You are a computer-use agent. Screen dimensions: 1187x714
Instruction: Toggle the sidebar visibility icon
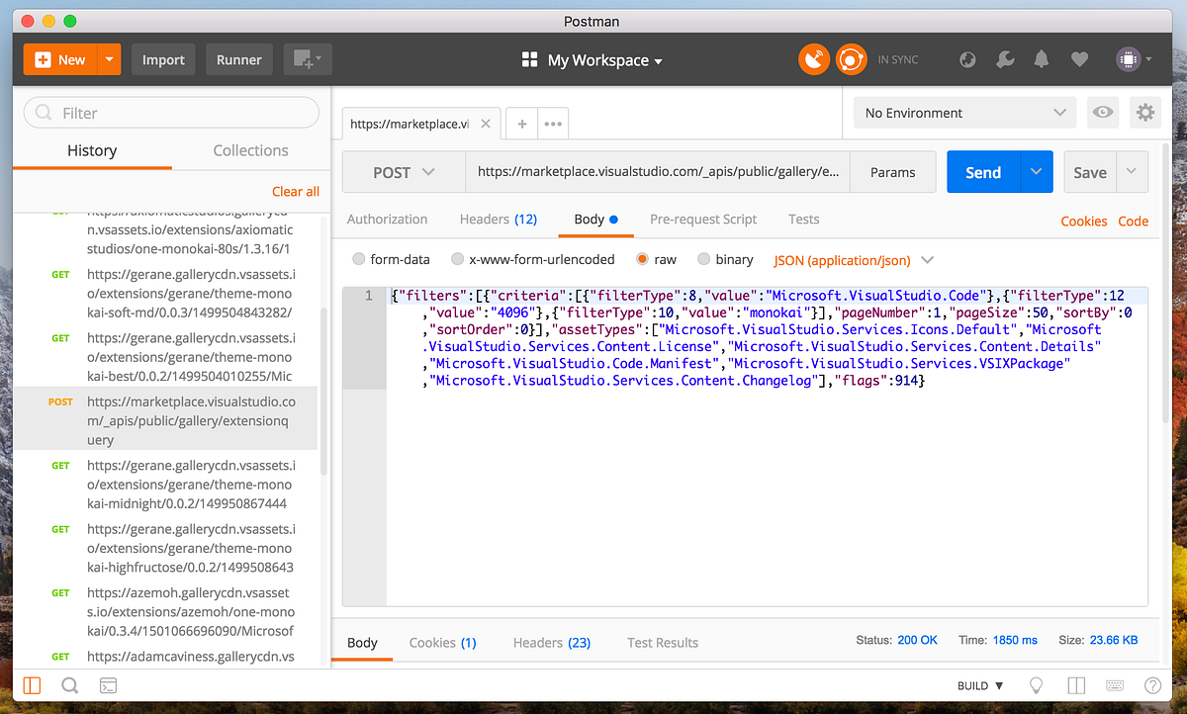point(31,685)
